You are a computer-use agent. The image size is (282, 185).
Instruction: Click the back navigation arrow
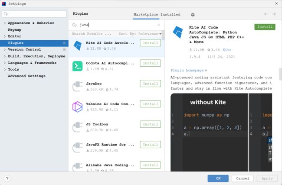tap(266, 14)
